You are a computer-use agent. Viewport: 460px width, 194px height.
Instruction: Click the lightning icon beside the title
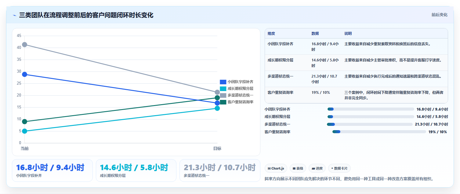tap(14, 15)
